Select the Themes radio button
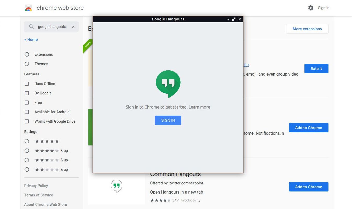 pos(27,64)
